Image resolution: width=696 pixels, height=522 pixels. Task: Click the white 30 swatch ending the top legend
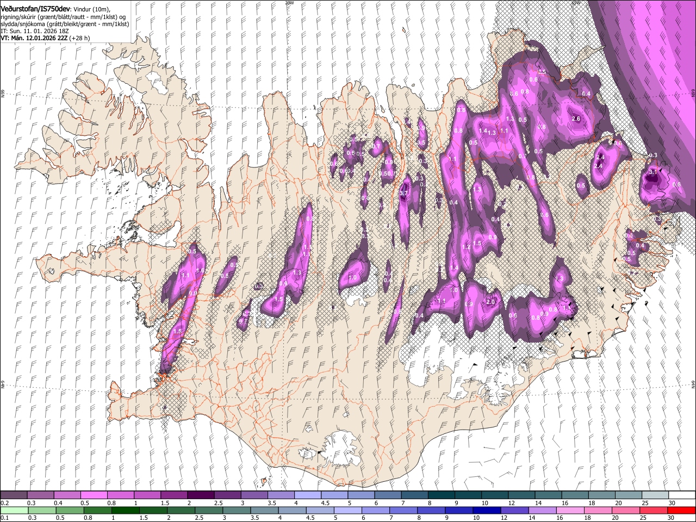[681, 495]
